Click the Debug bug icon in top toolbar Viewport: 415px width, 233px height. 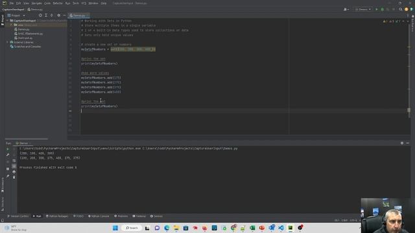click(382, 9)
